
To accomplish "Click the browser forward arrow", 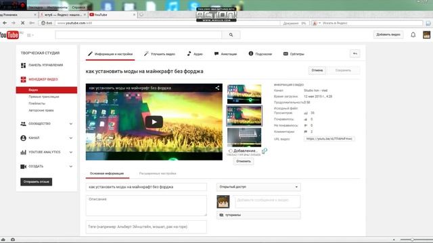I will tap(14, 23).
